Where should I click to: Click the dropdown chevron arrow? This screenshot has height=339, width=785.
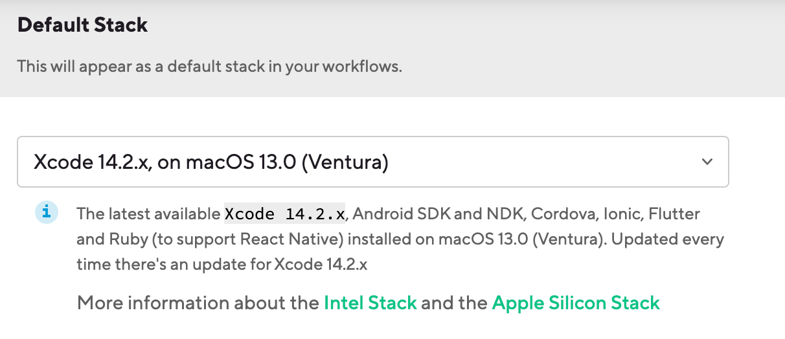click(707, 162)
